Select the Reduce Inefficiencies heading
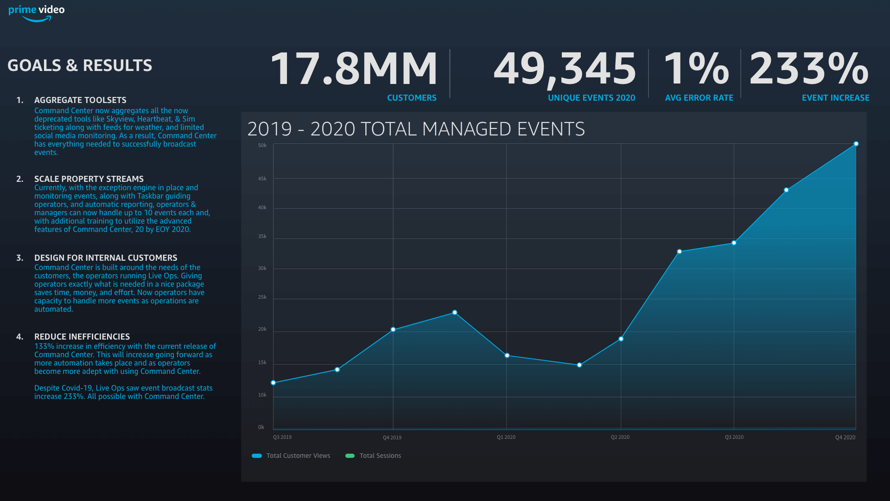The height and width of the screenshot is (501, 890). click(x=82, y=337)
